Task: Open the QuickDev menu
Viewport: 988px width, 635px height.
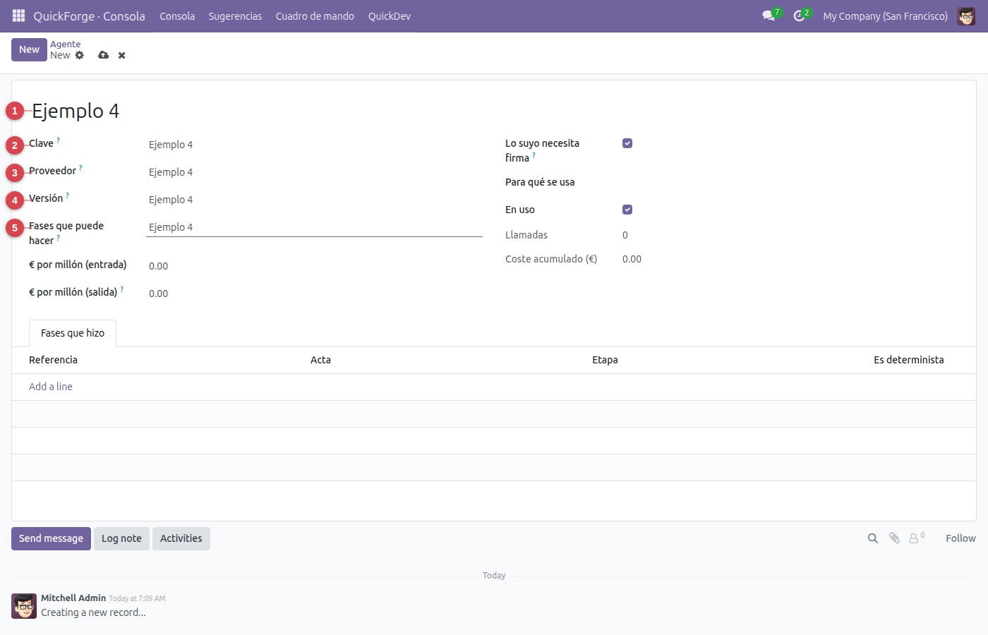Action: click(390, 16)
